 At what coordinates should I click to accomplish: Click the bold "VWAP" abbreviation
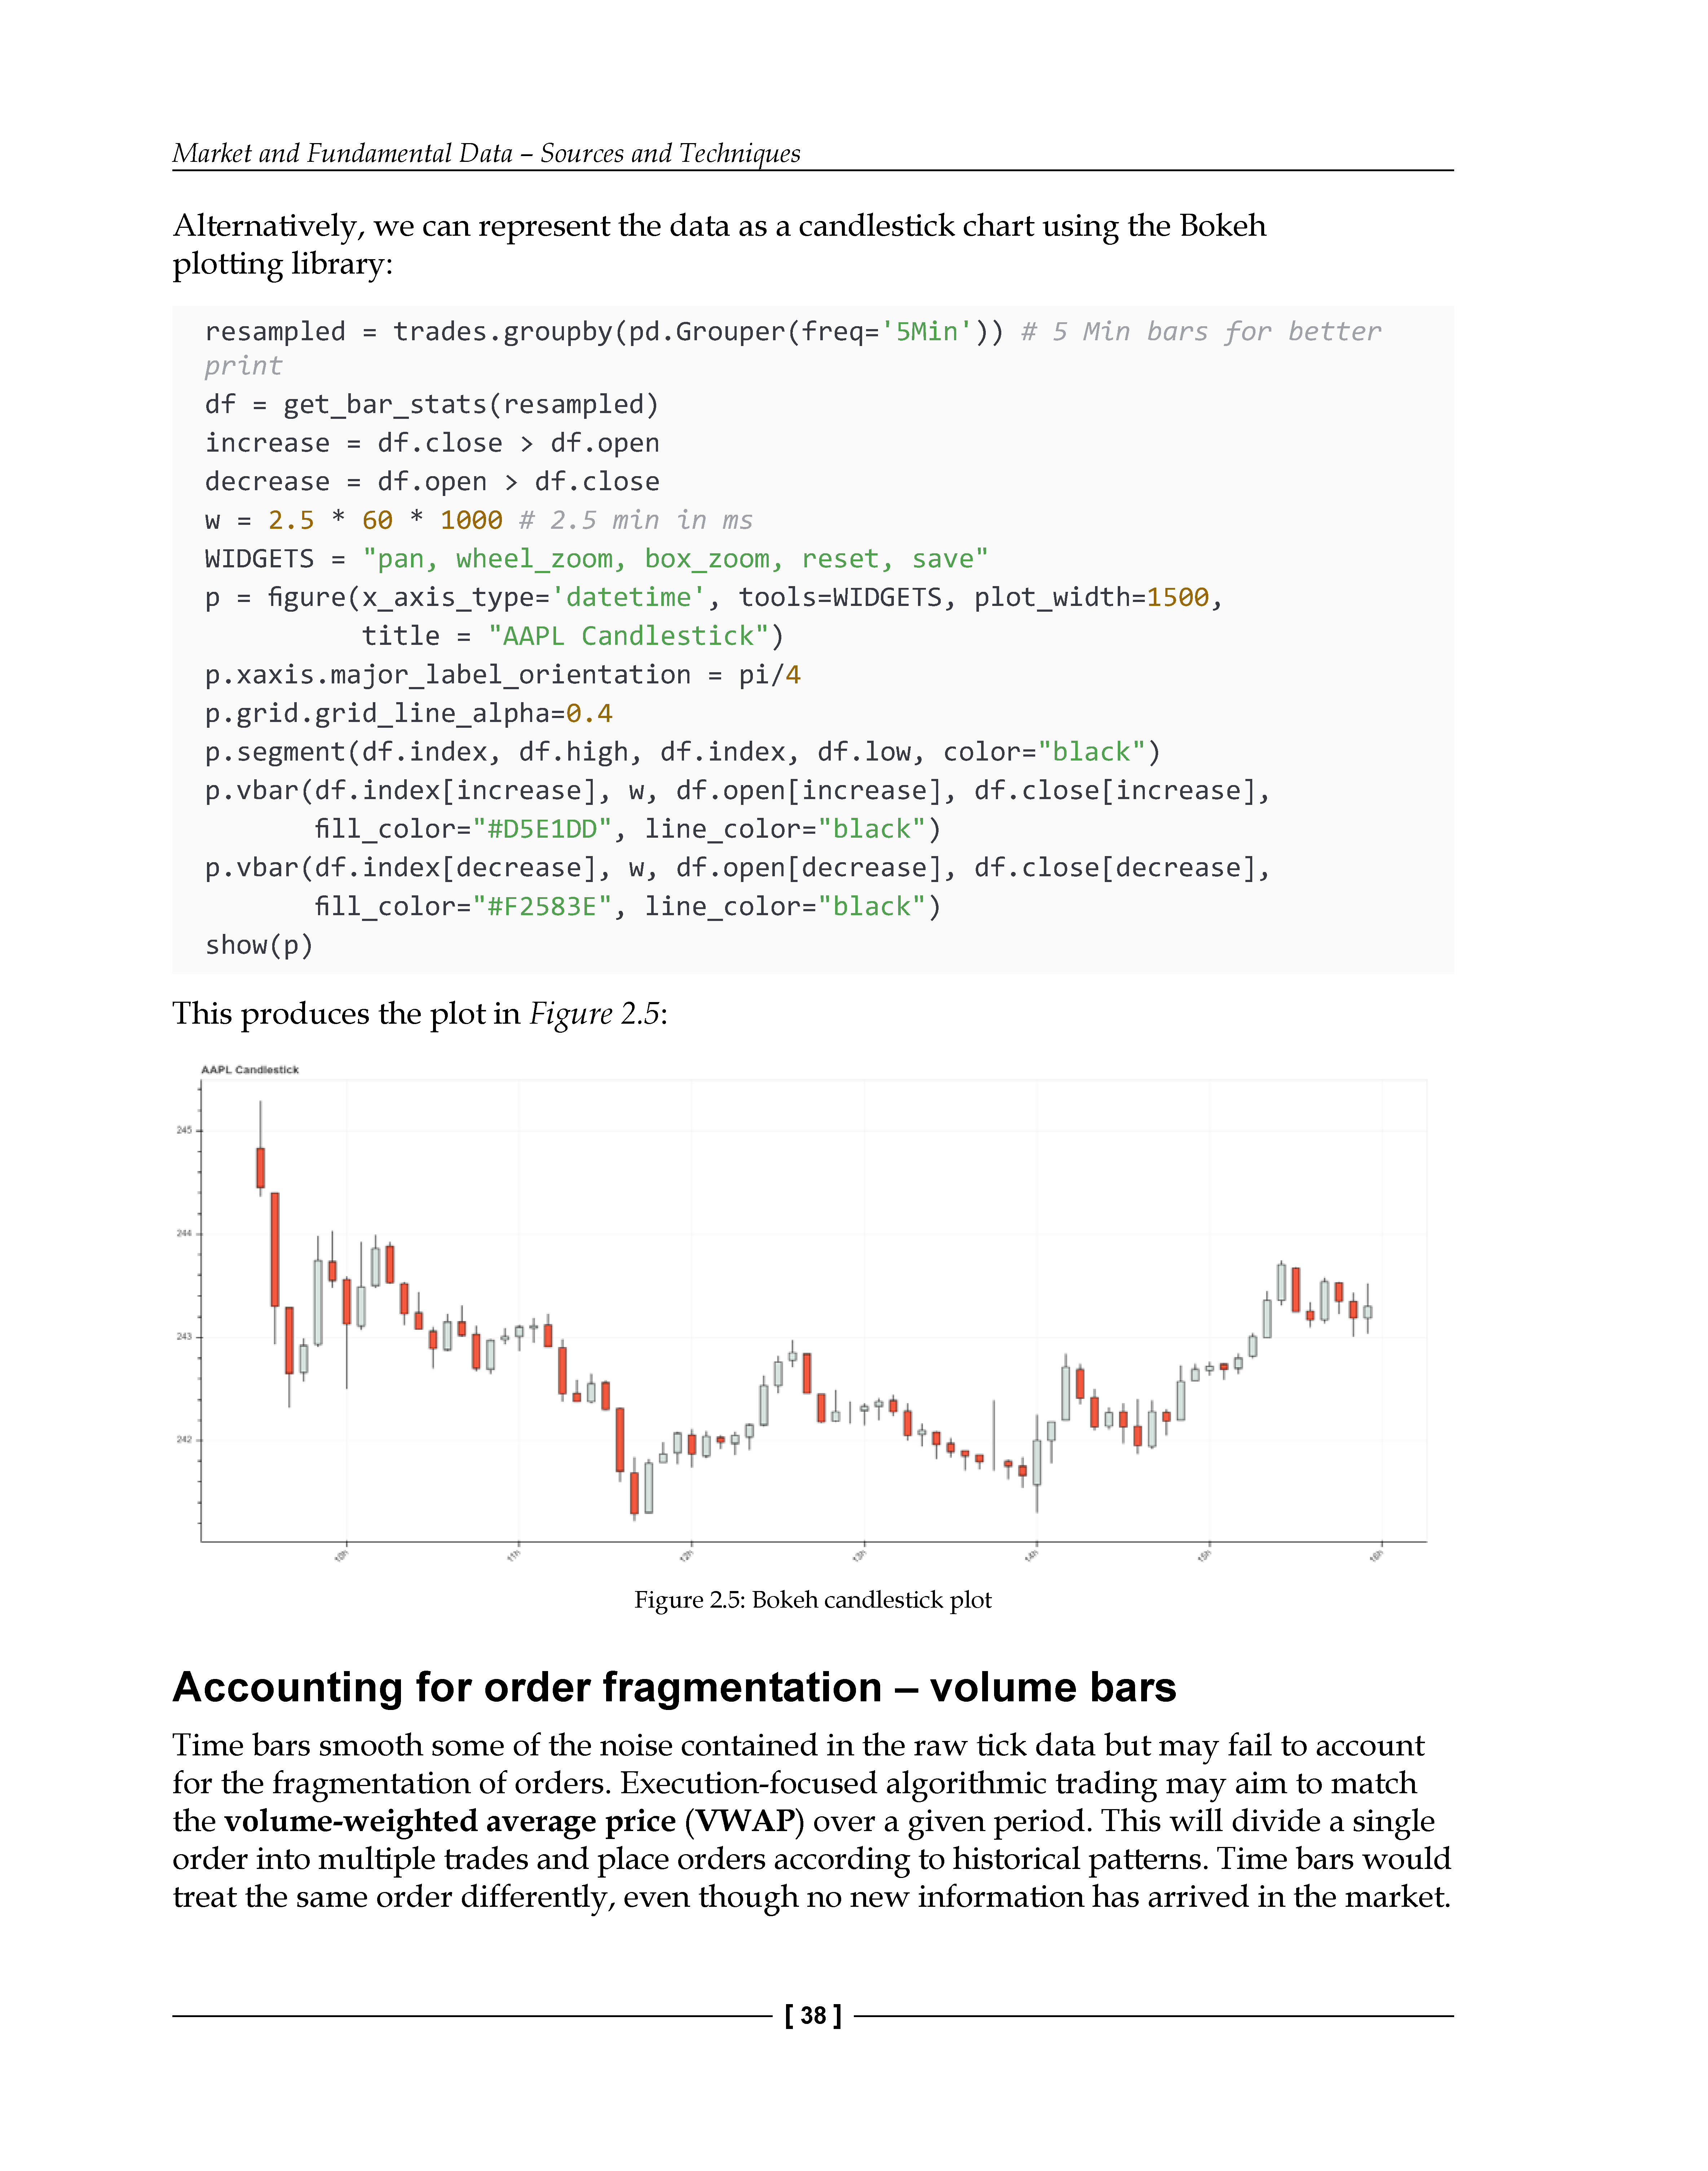749,1821
